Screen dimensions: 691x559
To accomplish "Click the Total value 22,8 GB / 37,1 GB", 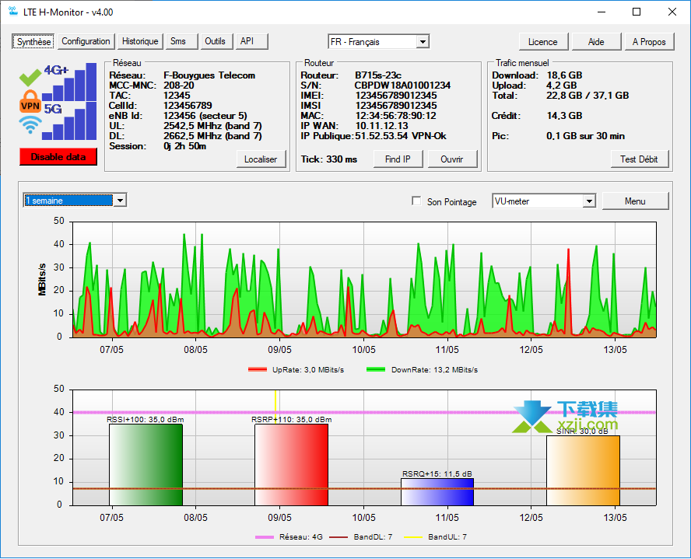I will point(588,96).
